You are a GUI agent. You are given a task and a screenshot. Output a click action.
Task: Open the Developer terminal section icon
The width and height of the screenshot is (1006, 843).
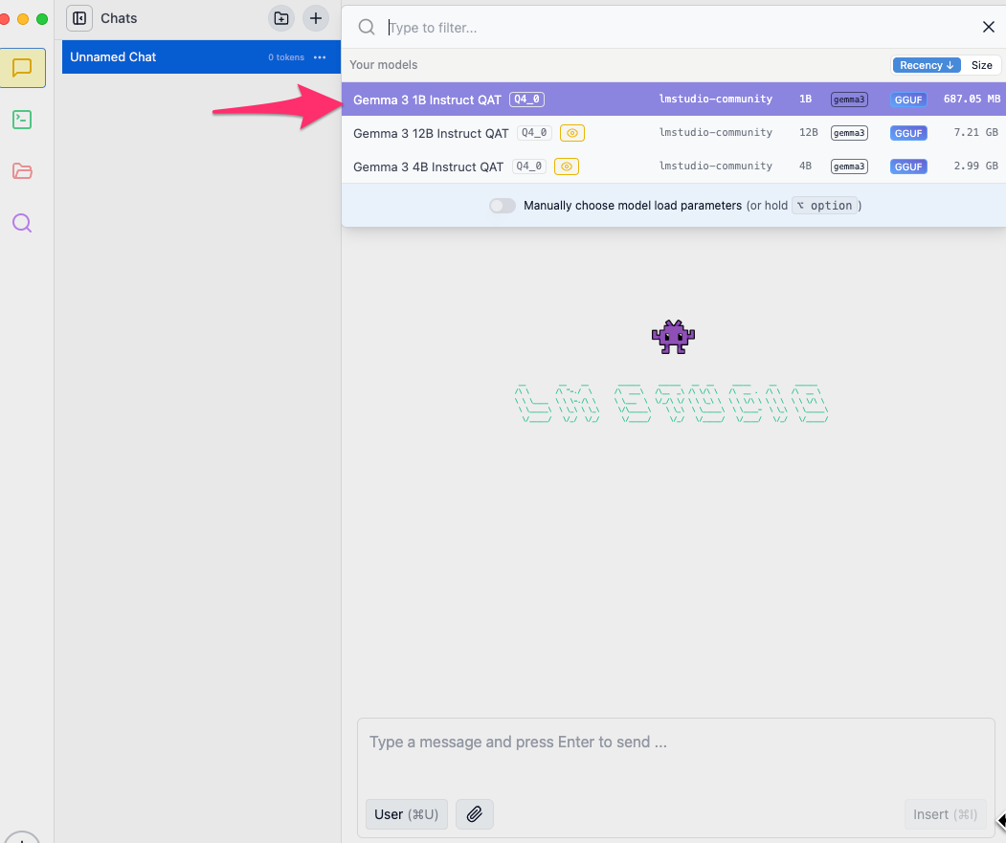22,120
